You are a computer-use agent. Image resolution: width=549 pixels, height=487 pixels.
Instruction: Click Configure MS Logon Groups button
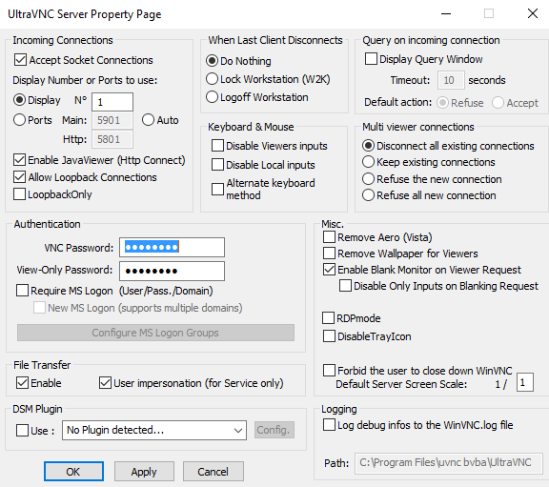155,333
